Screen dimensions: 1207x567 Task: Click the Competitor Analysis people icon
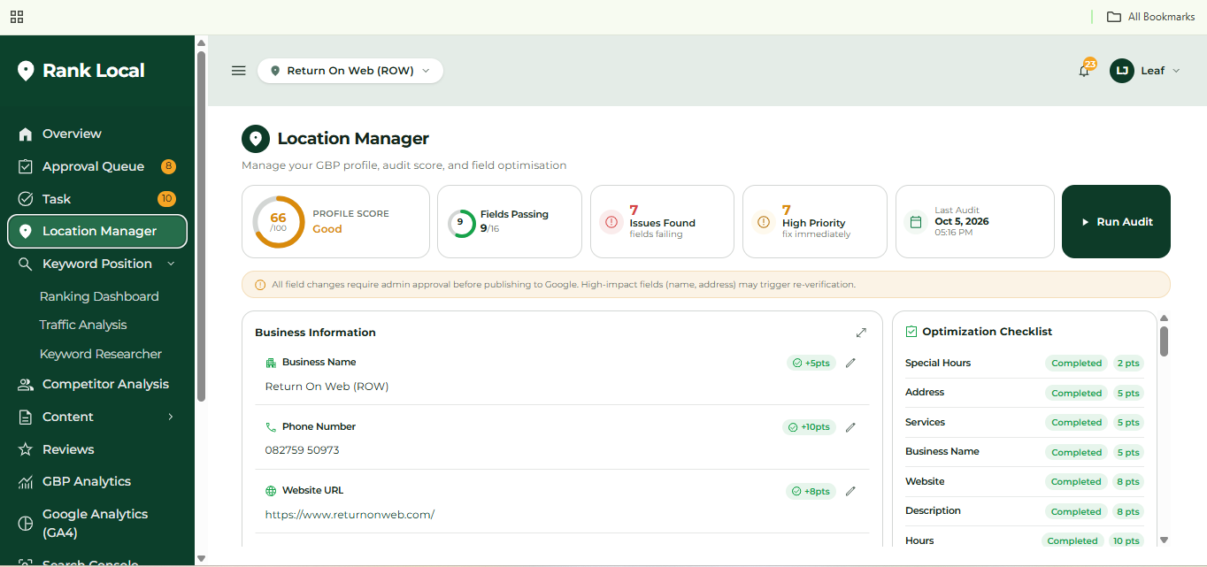[26, 384]
